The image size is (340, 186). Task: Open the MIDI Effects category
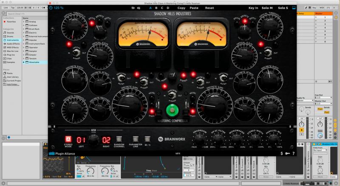click(x=11, y=48)
